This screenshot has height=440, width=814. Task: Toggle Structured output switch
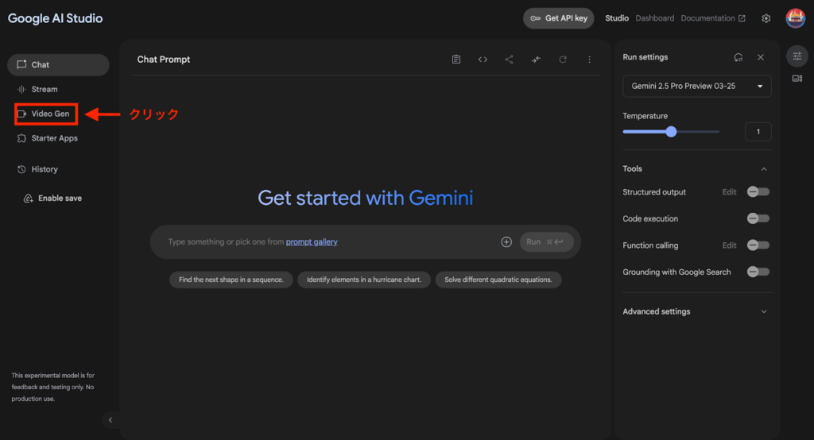click(x=758, y=192)
